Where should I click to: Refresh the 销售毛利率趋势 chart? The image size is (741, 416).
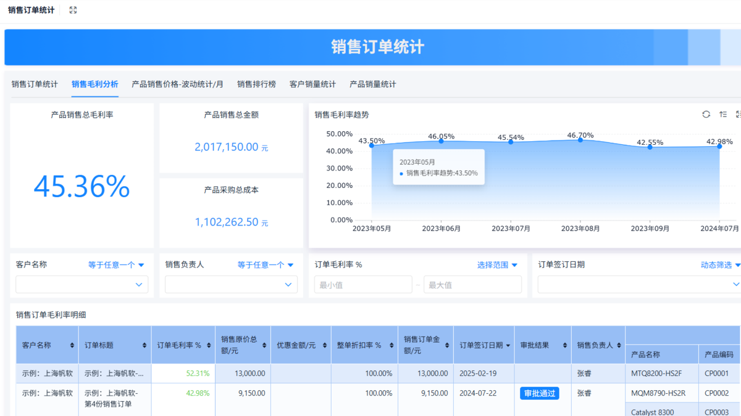[706, 115]
